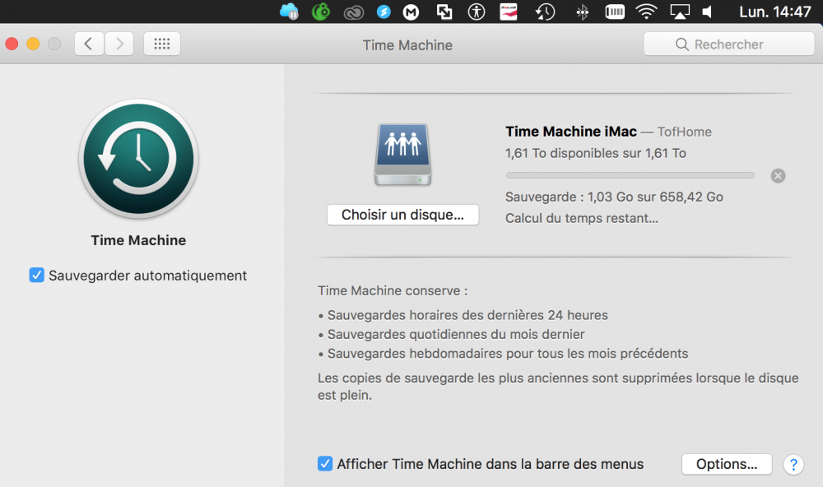Open the Options… button
The width and height of the screenshot is (823, 487).
coord(727,464)
